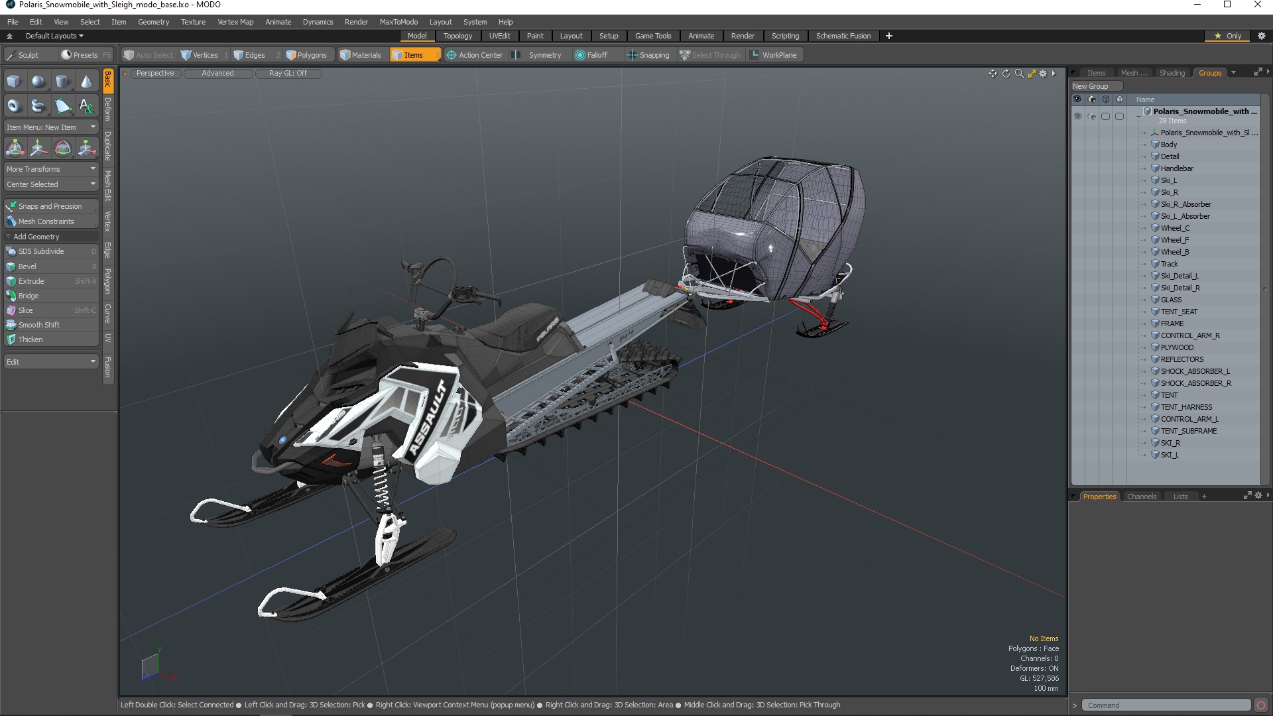Select the Sphere primitive tool

click(38, 82)
